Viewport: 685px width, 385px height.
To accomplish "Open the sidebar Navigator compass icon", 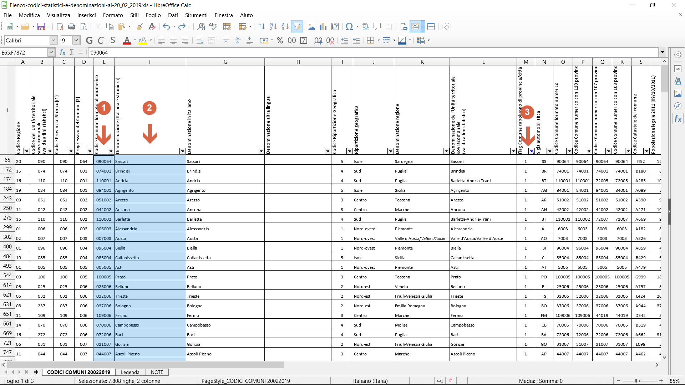I will [678, 106].
